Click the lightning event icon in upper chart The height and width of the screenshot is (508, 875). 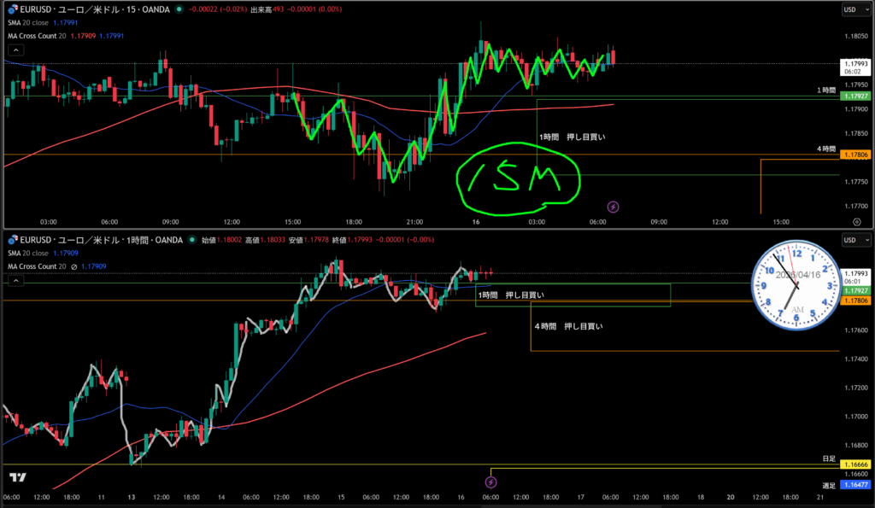[613, 207]
